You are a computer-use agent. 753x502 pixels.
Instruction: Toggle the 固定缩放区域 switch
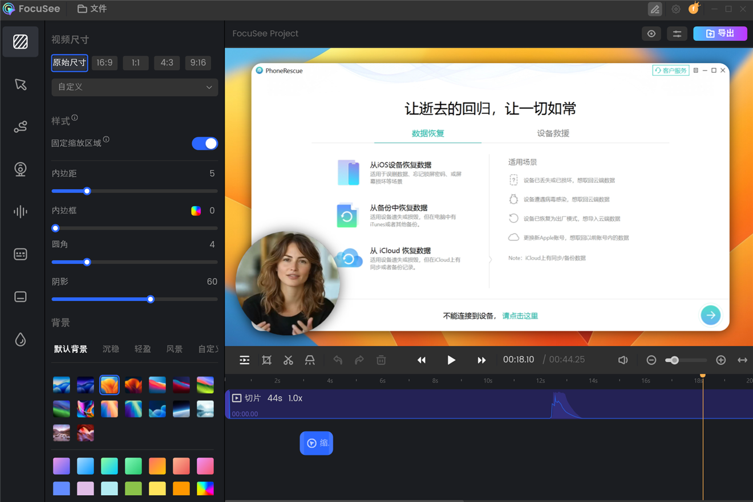[205, 144]
